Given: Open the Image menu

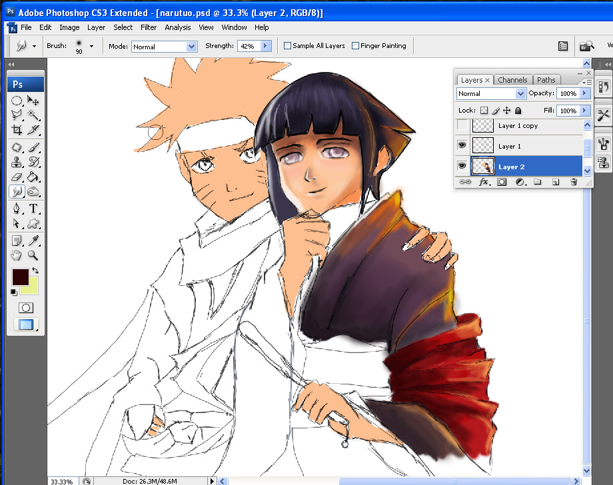Looking at the screenshot, I should [x=69, y=27].
